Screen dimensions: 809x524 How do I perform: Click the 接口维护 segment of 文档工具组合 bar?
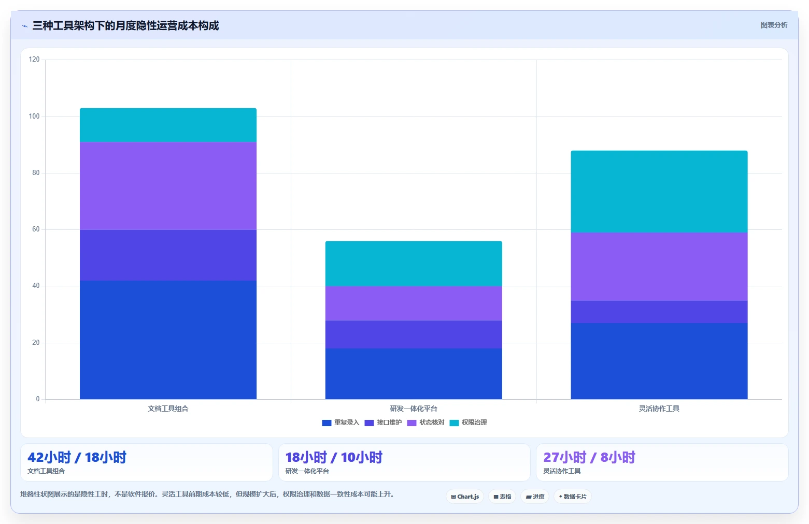click(168, 255)
